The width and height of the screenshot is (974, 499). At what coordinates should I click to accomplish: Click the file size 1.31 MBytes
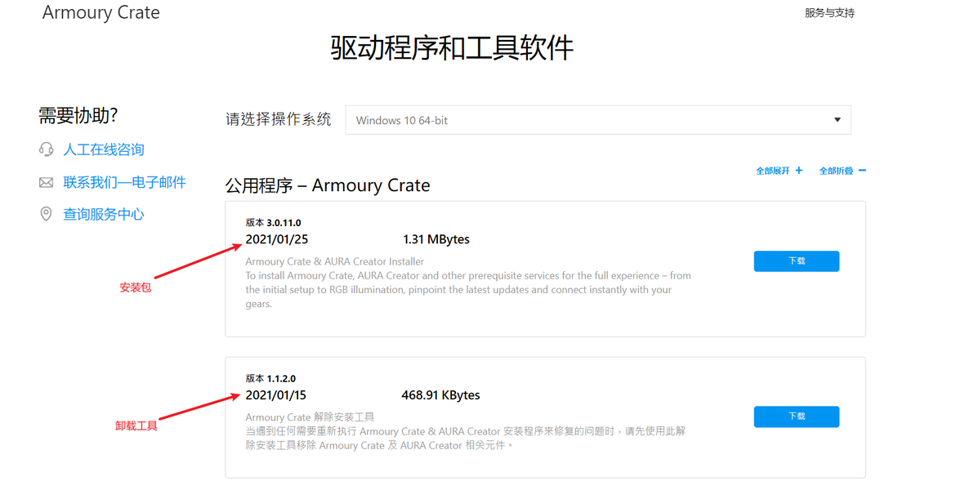point(436,239)
